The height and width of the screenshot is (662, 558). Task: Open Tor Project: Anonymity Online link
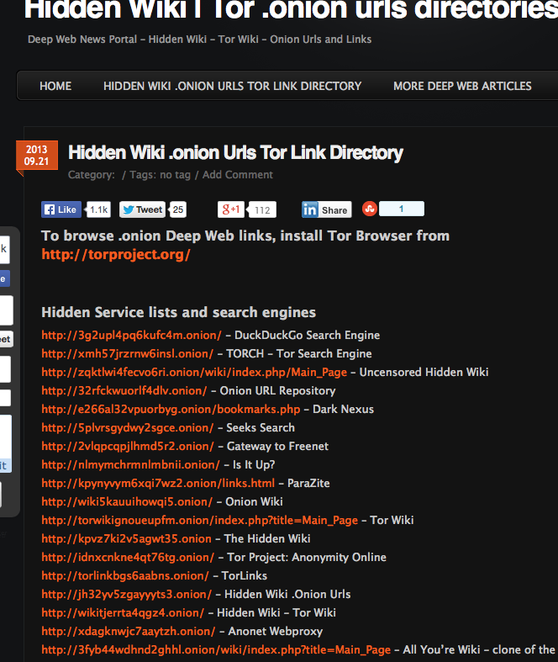tap(128, 558)
